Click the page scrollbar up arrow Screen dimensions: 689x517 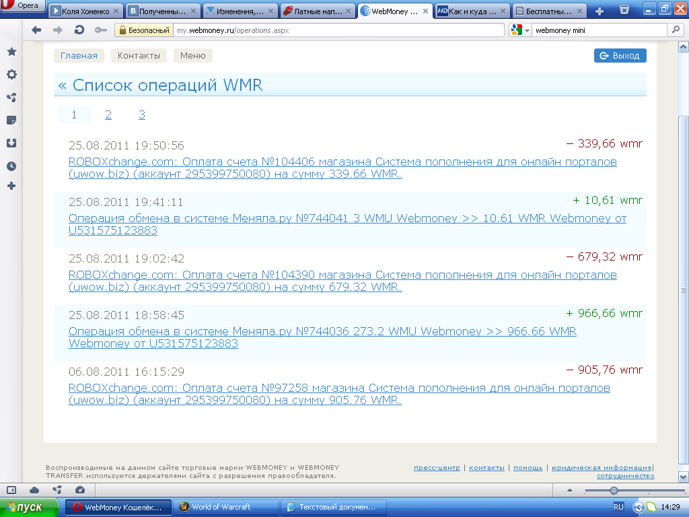click(x=684, y=46)
